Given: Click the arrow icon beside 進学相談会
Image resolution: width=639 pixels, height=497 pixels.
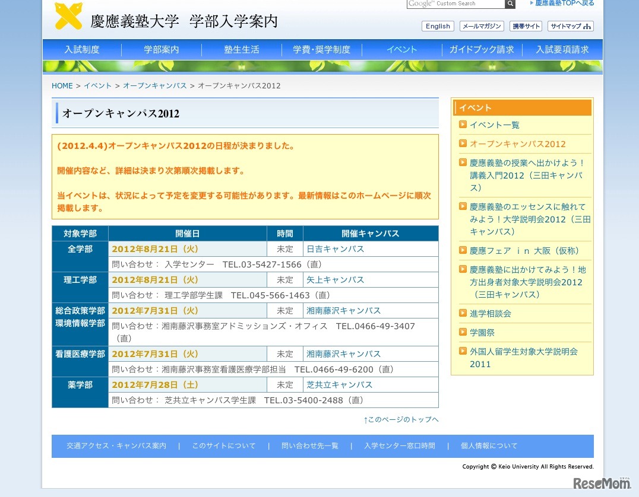Looking at the screenshot, I should [x=463, y=313].
